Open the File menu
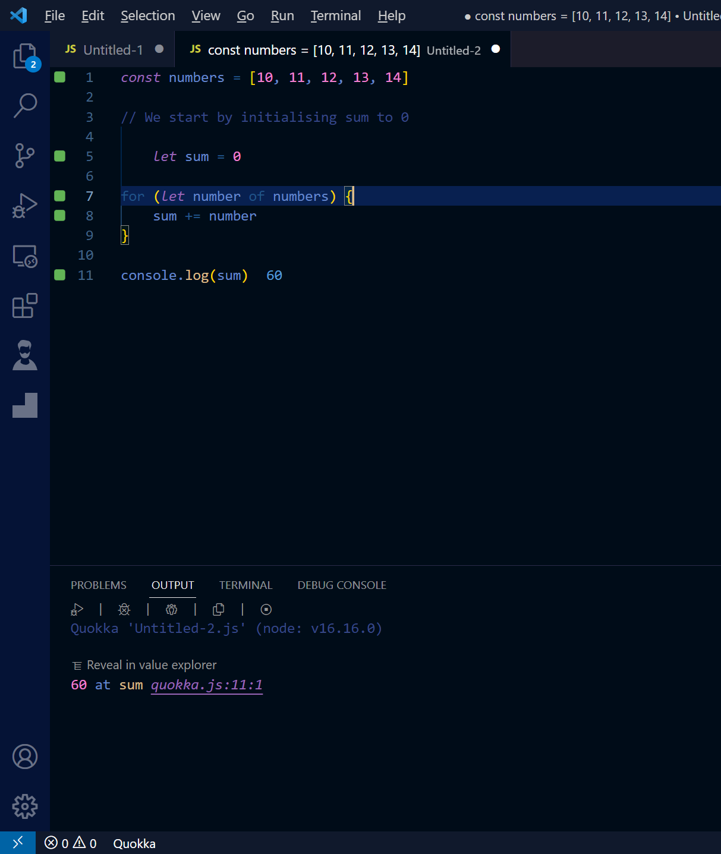Viewport: 721px width, 854px height. click(55, 15)
